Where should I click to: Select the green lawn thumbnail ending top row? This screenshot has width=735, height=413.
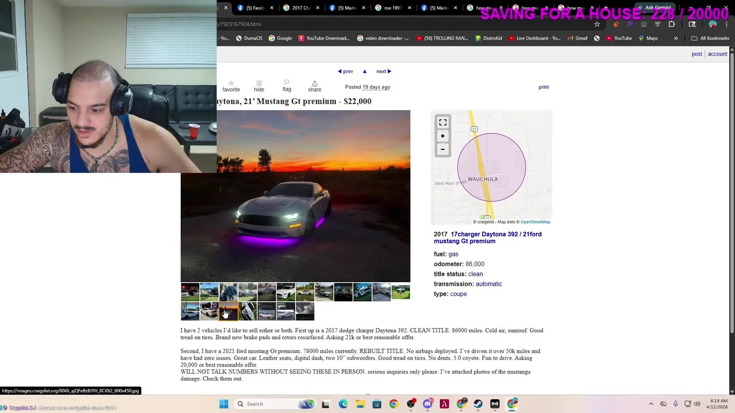[x=401, y=292]
